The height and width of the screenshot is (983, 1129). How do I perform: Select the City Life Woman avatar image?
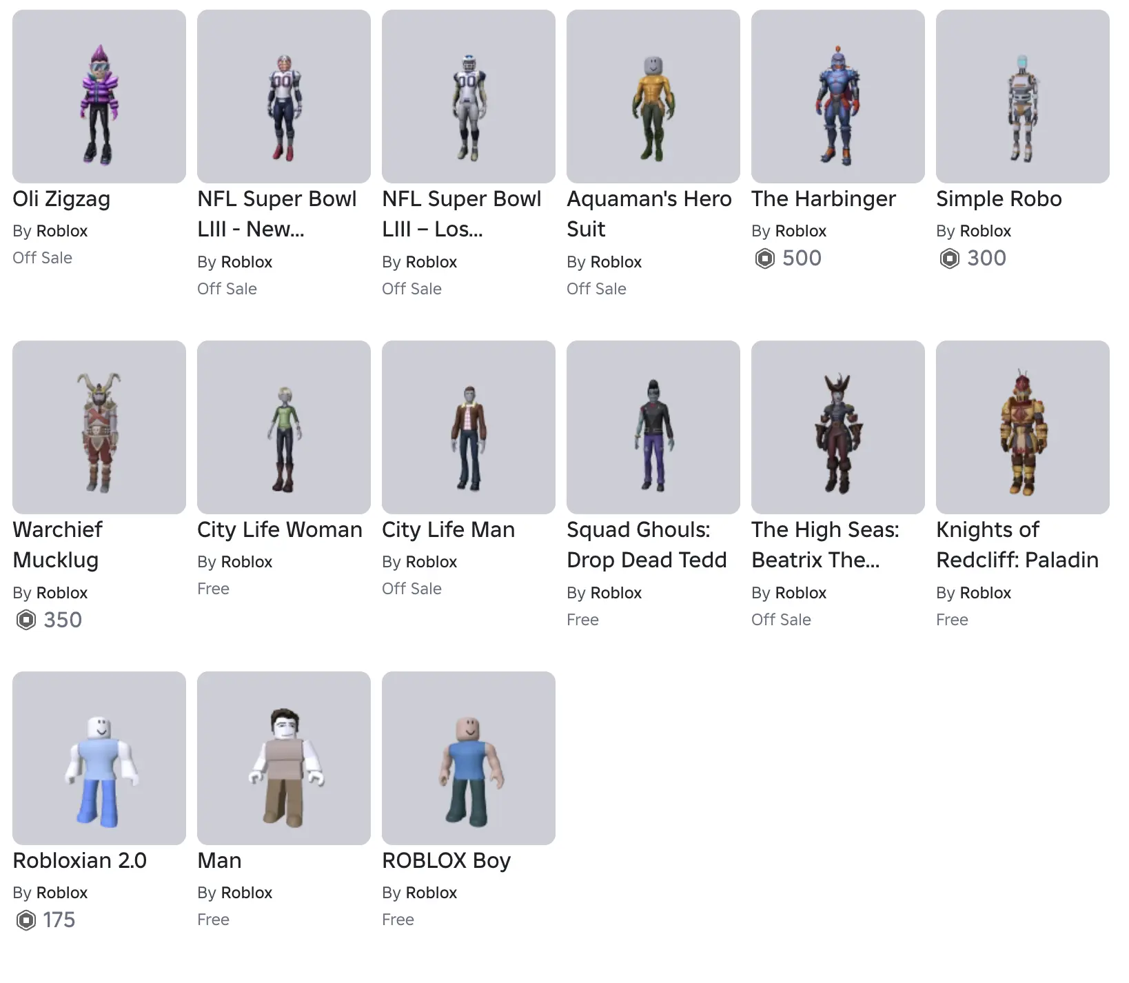[283, 427]
